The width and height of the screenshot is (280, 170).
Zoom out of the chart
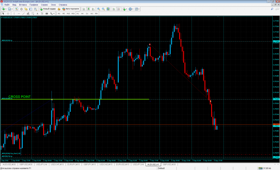click(x=103, y=9)
